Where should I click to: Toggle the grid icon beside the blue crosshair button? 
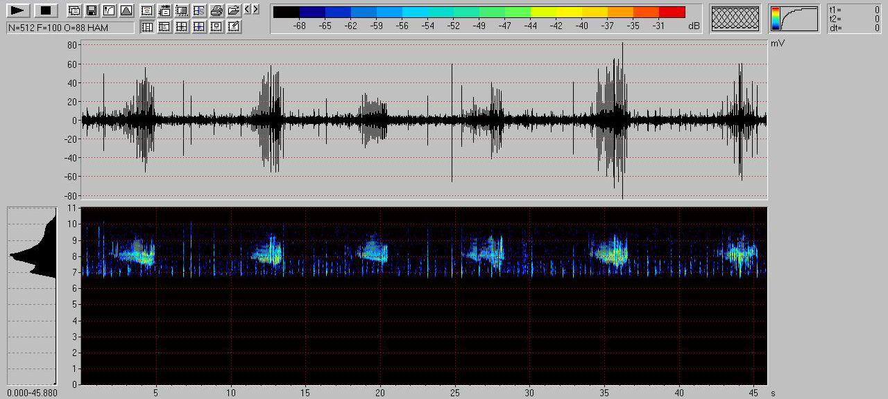click(x=182, y=26)
